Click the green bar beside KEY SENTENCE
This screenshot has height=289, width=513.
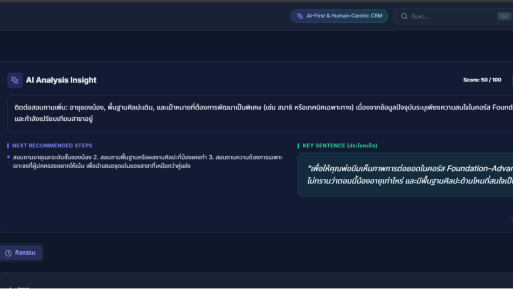[299, 146]
